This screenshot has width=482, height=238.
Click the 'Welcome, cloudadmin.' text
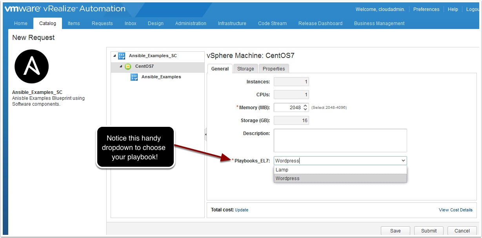coord(380,9)
